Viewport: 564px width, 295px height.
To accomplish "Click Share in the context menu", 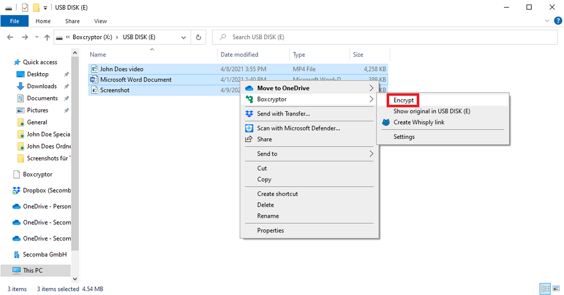I will 264,139.
